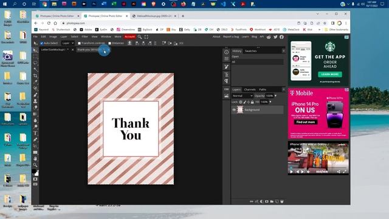Toggle lock transparent pixels button
Image resolution: width=389 pixels, height=219 pixels.
pyautogui.click(x=241, y=102)
